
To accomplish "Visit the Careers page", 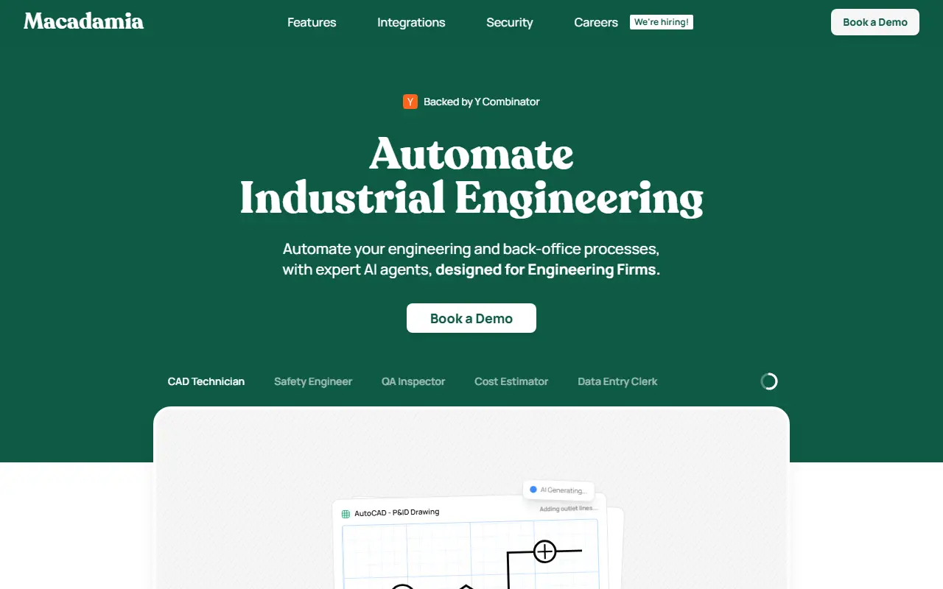I will (x=596, y=22).
